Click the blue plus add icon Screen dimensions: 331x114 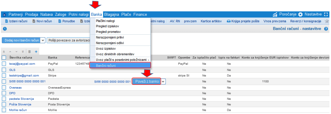coord(36,51)
